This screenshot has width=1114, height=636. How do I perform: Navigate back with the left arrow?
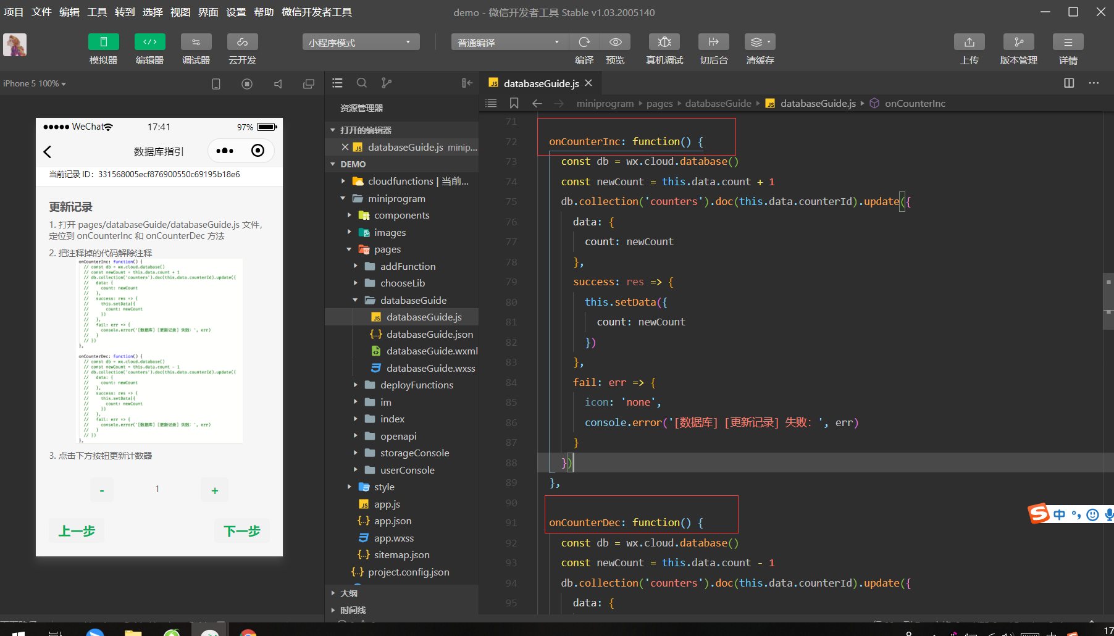[537, 103]
